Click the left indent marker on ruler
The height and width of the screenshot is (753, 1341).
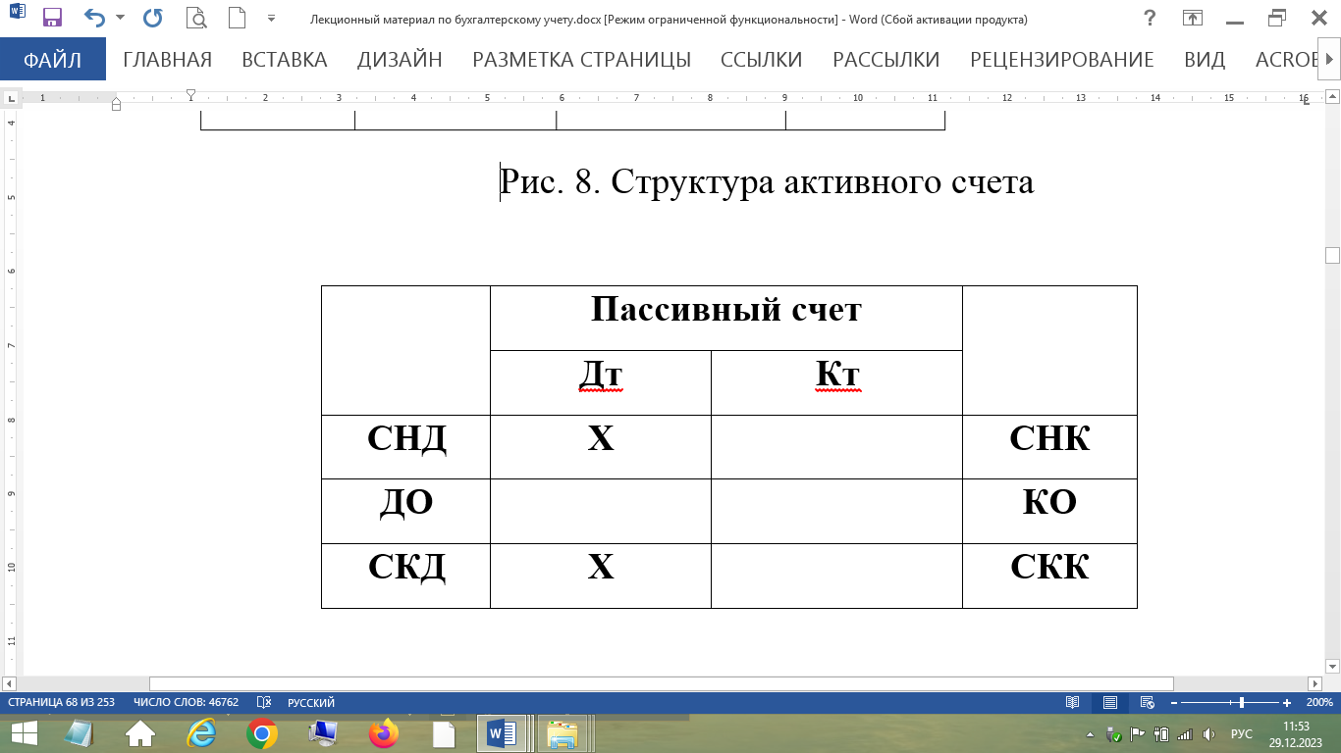[116, 105]
